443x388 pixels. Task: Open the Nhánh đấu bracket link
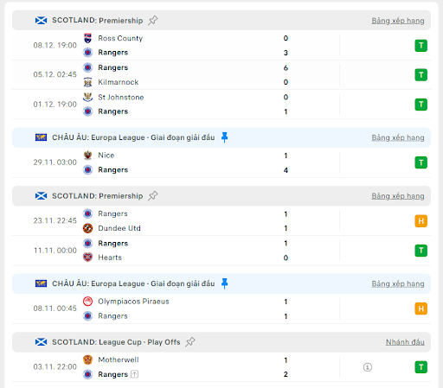click(405, 342)
